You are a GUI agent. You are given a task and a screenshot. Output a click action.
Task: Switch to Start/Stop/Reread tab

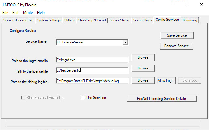(x=92, y=20)
